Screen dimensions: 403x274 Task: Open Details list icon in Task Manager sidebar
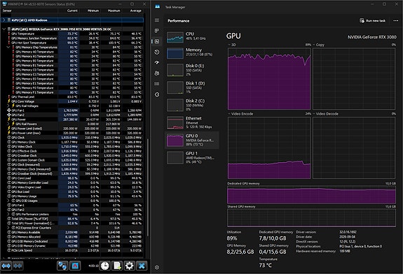tap(157, 84)
